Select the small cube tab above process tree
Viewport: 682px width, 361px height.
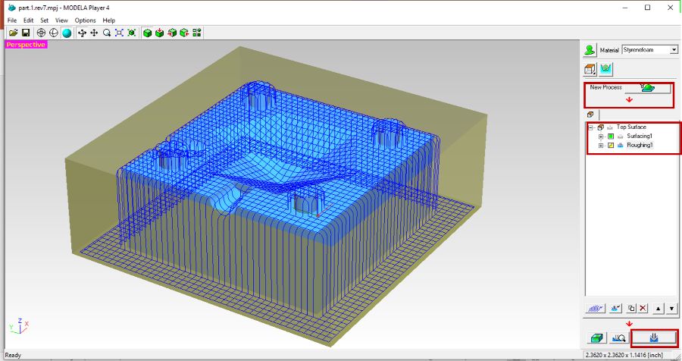(590, 115)
